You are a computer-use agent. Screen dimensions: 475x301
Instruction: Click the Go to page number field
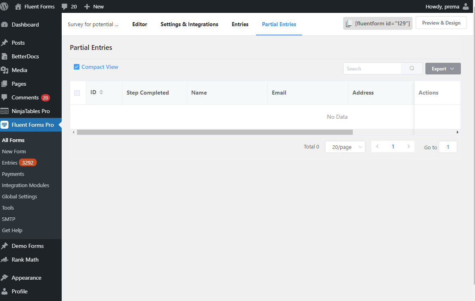[x=448, y=147]
